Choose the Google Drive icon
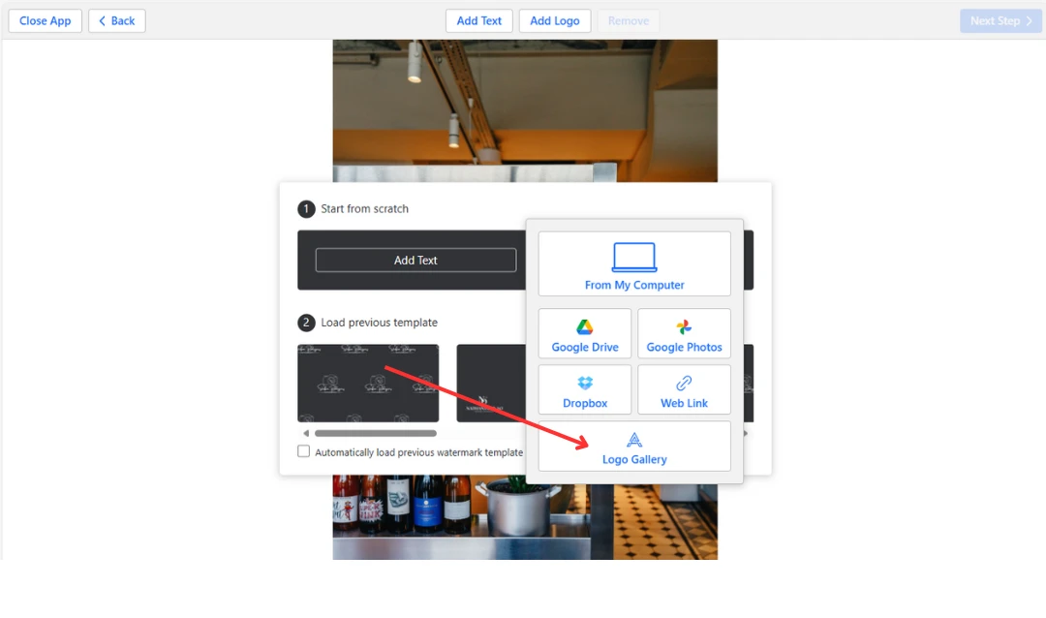Viewport: 1046px width, 618px height. coord(585,327)
